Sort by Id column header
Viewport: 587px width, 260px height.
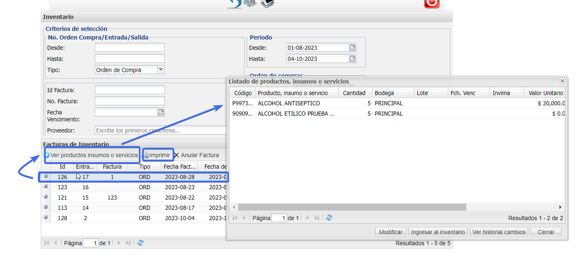point(62,166)
